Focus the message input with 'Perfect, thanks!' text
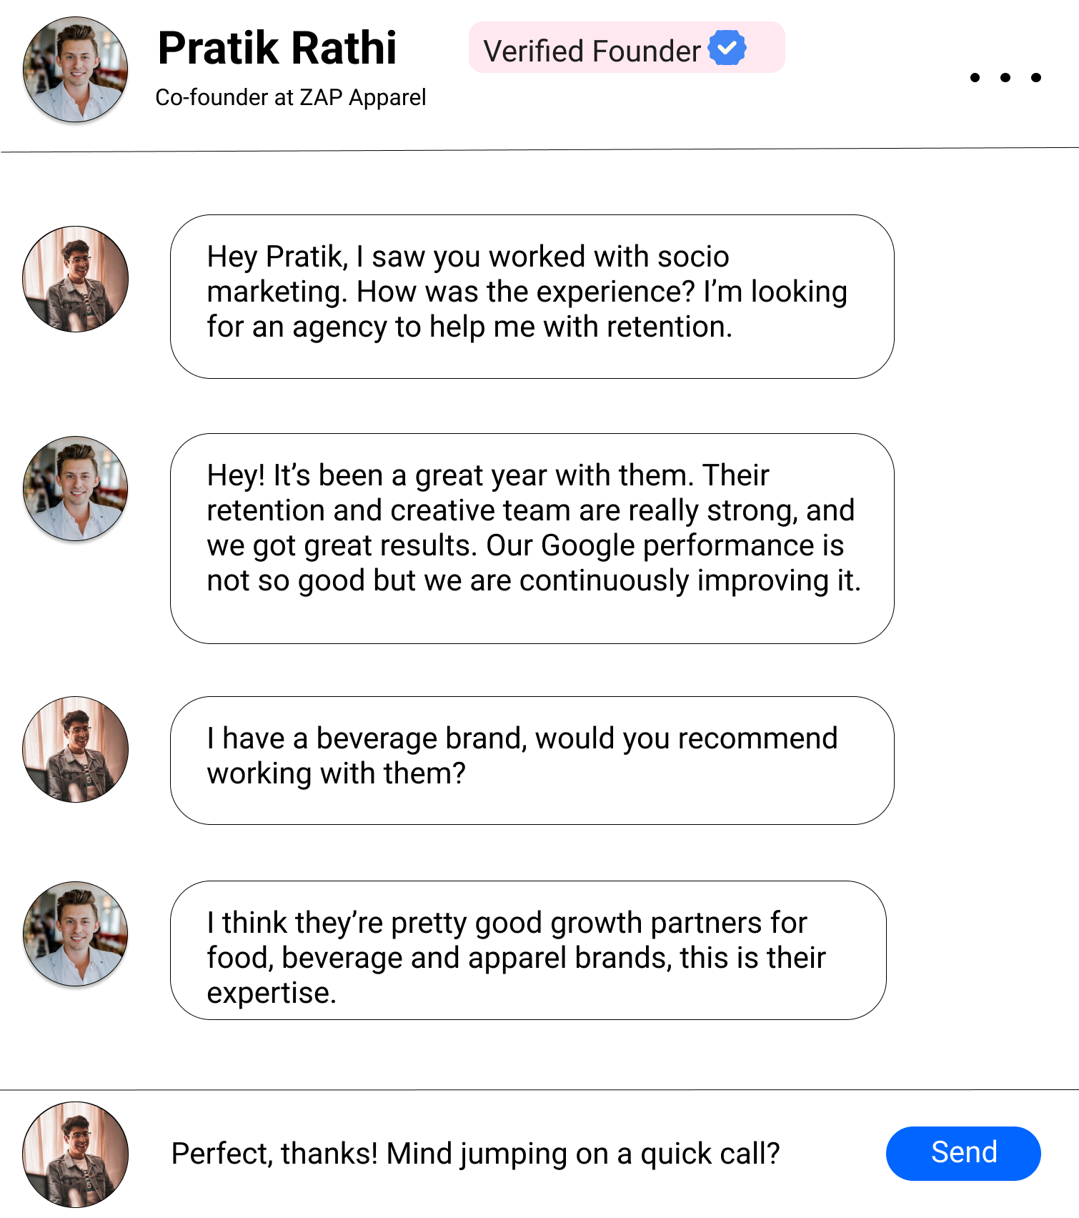 coord(475,1154)
